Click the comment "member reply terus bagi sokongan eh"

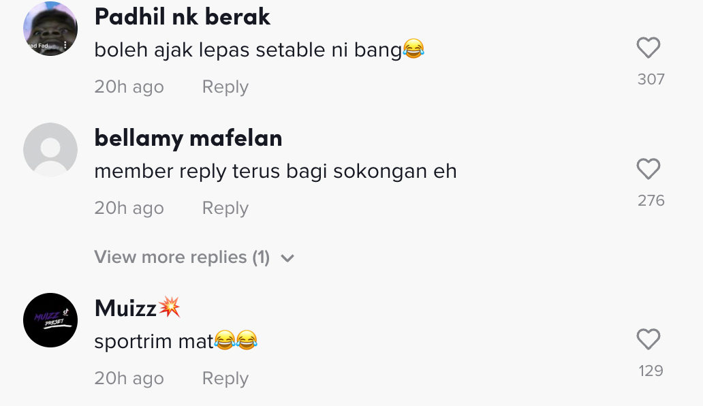click(275, 171)
